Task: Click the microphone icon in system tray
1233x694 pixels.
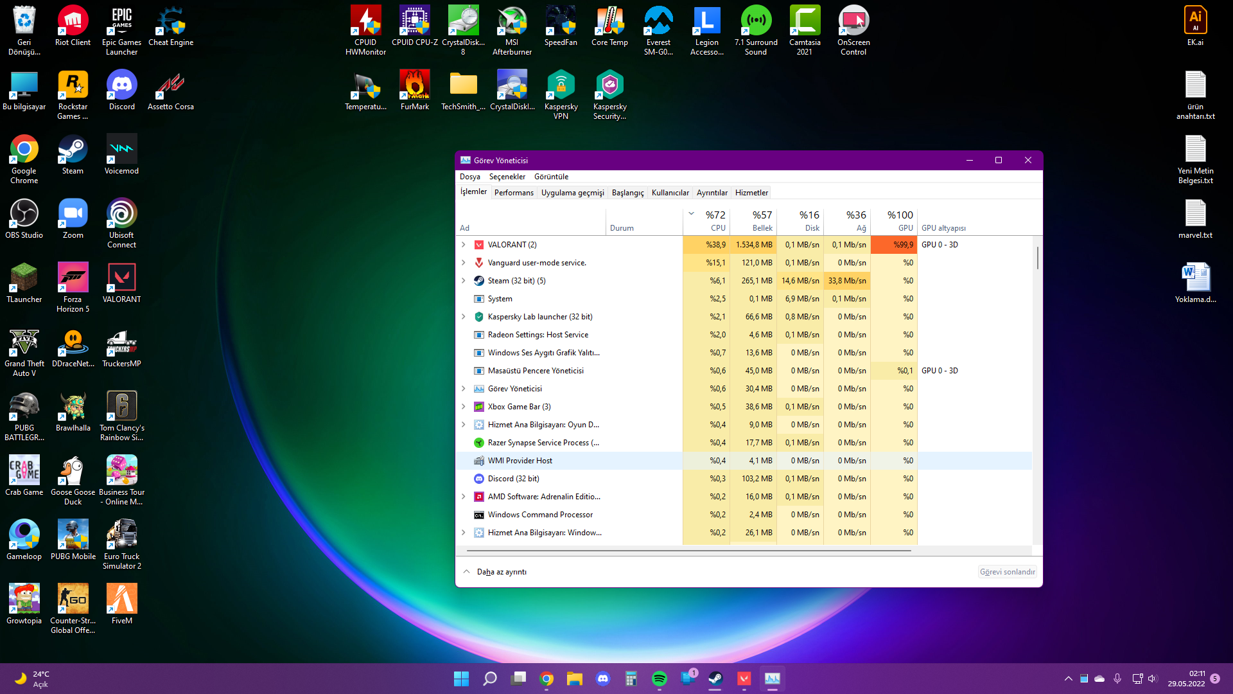Action: point(1117,679)
